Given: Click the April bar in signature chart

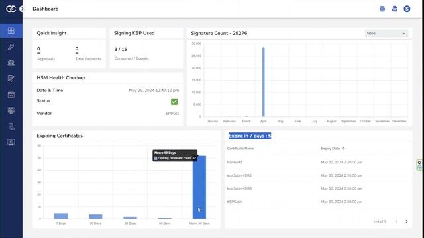Looking at the screenshot, I should pos(264,82).
